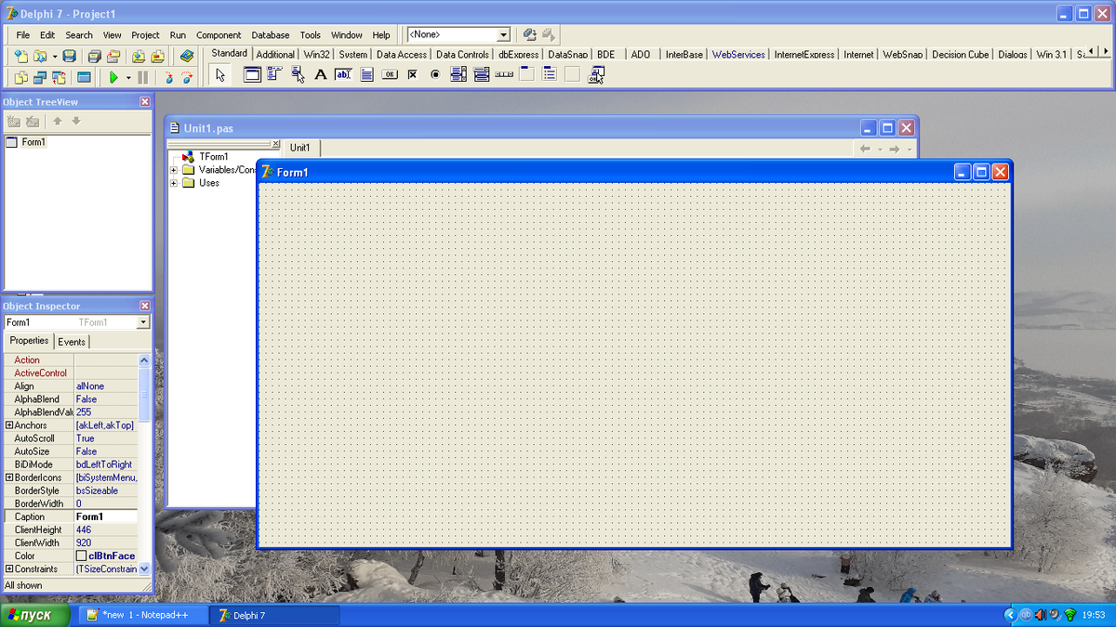The width and height of the screenshot is (1116, 627).
Task: Click Toggle Form/Unit toolbar icon
Action: [x=59, y=77]
